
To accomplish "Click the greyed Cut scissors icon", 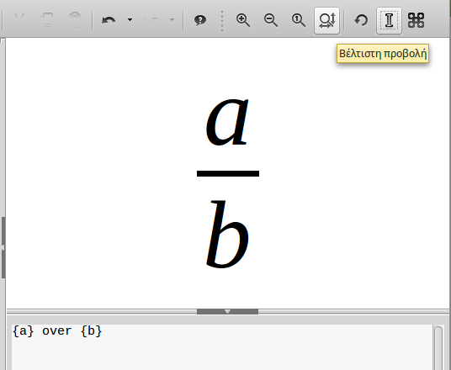I will pos(19,20).
